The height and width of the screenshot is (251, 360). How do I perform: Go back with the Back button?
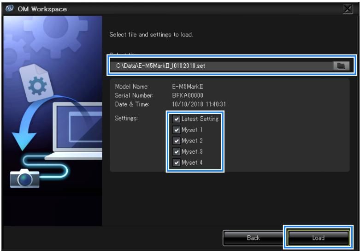click(253, 238)
